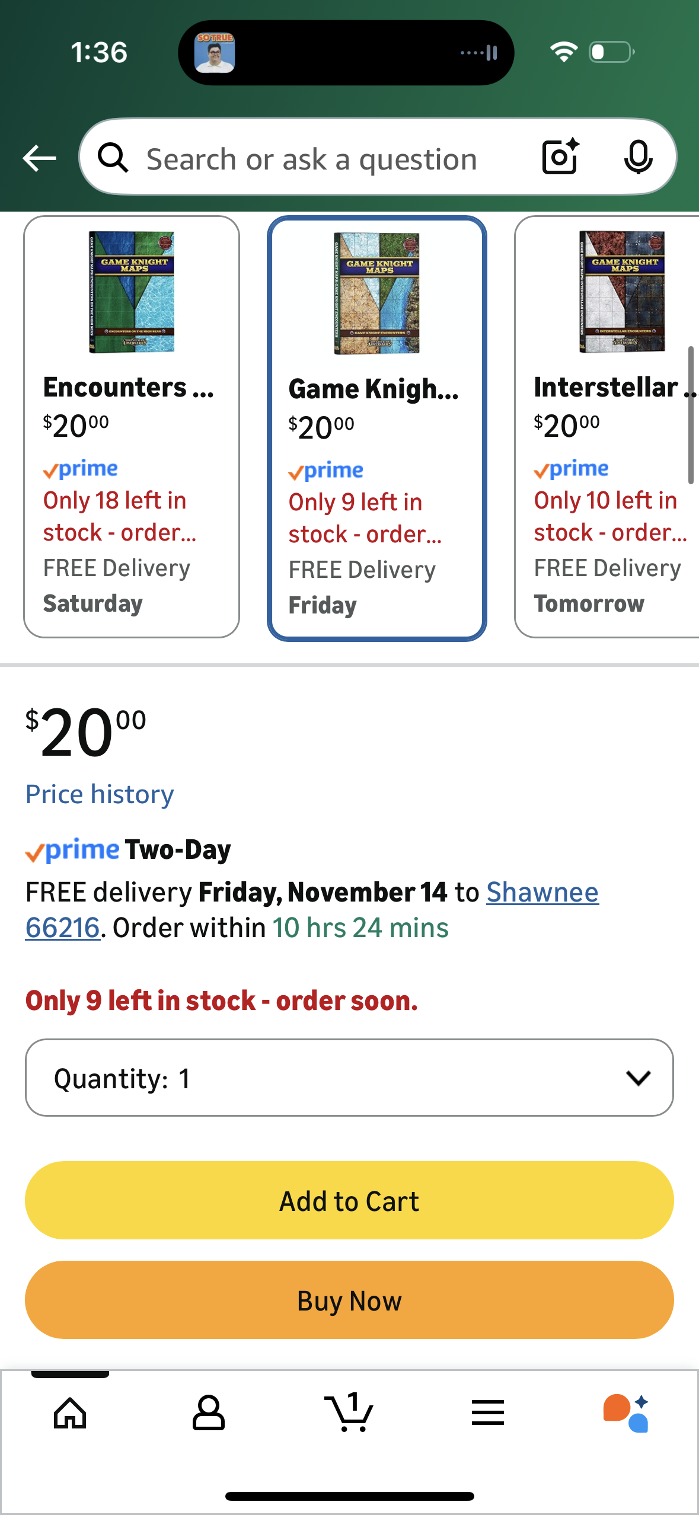Open the account profile icon

pyautogui.click(x=209, y=1413)
